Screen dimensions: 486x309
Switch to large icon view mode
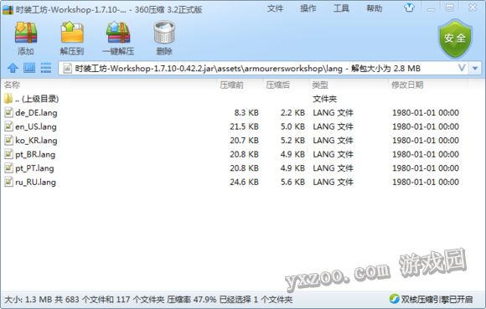(x=29, y=68)
